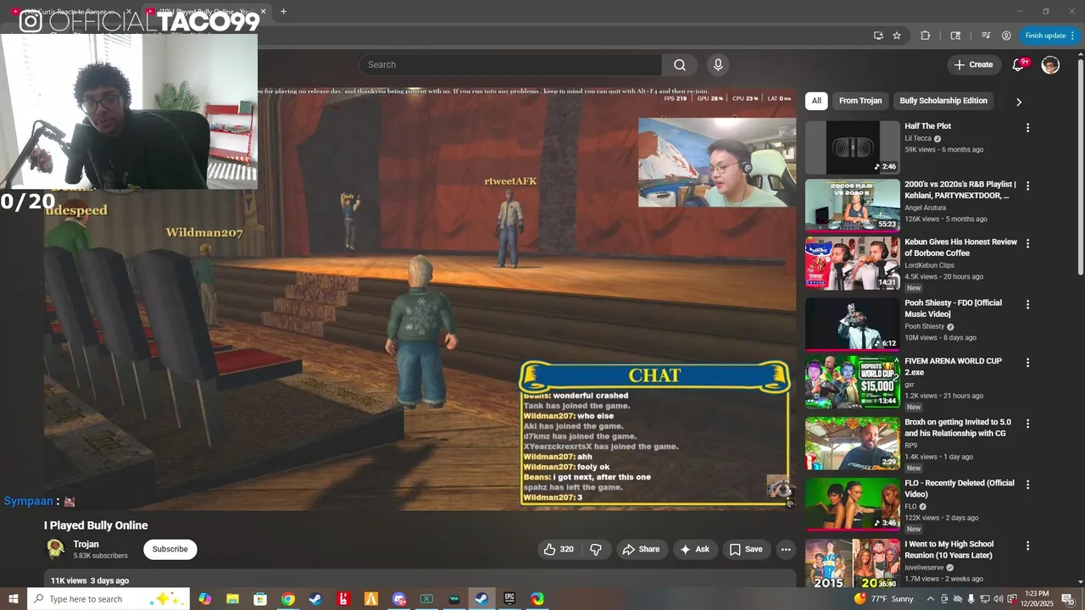This screenshot has height=610, width=1085.
Task: Open the Create menu
Action: (x=973, y=65)
